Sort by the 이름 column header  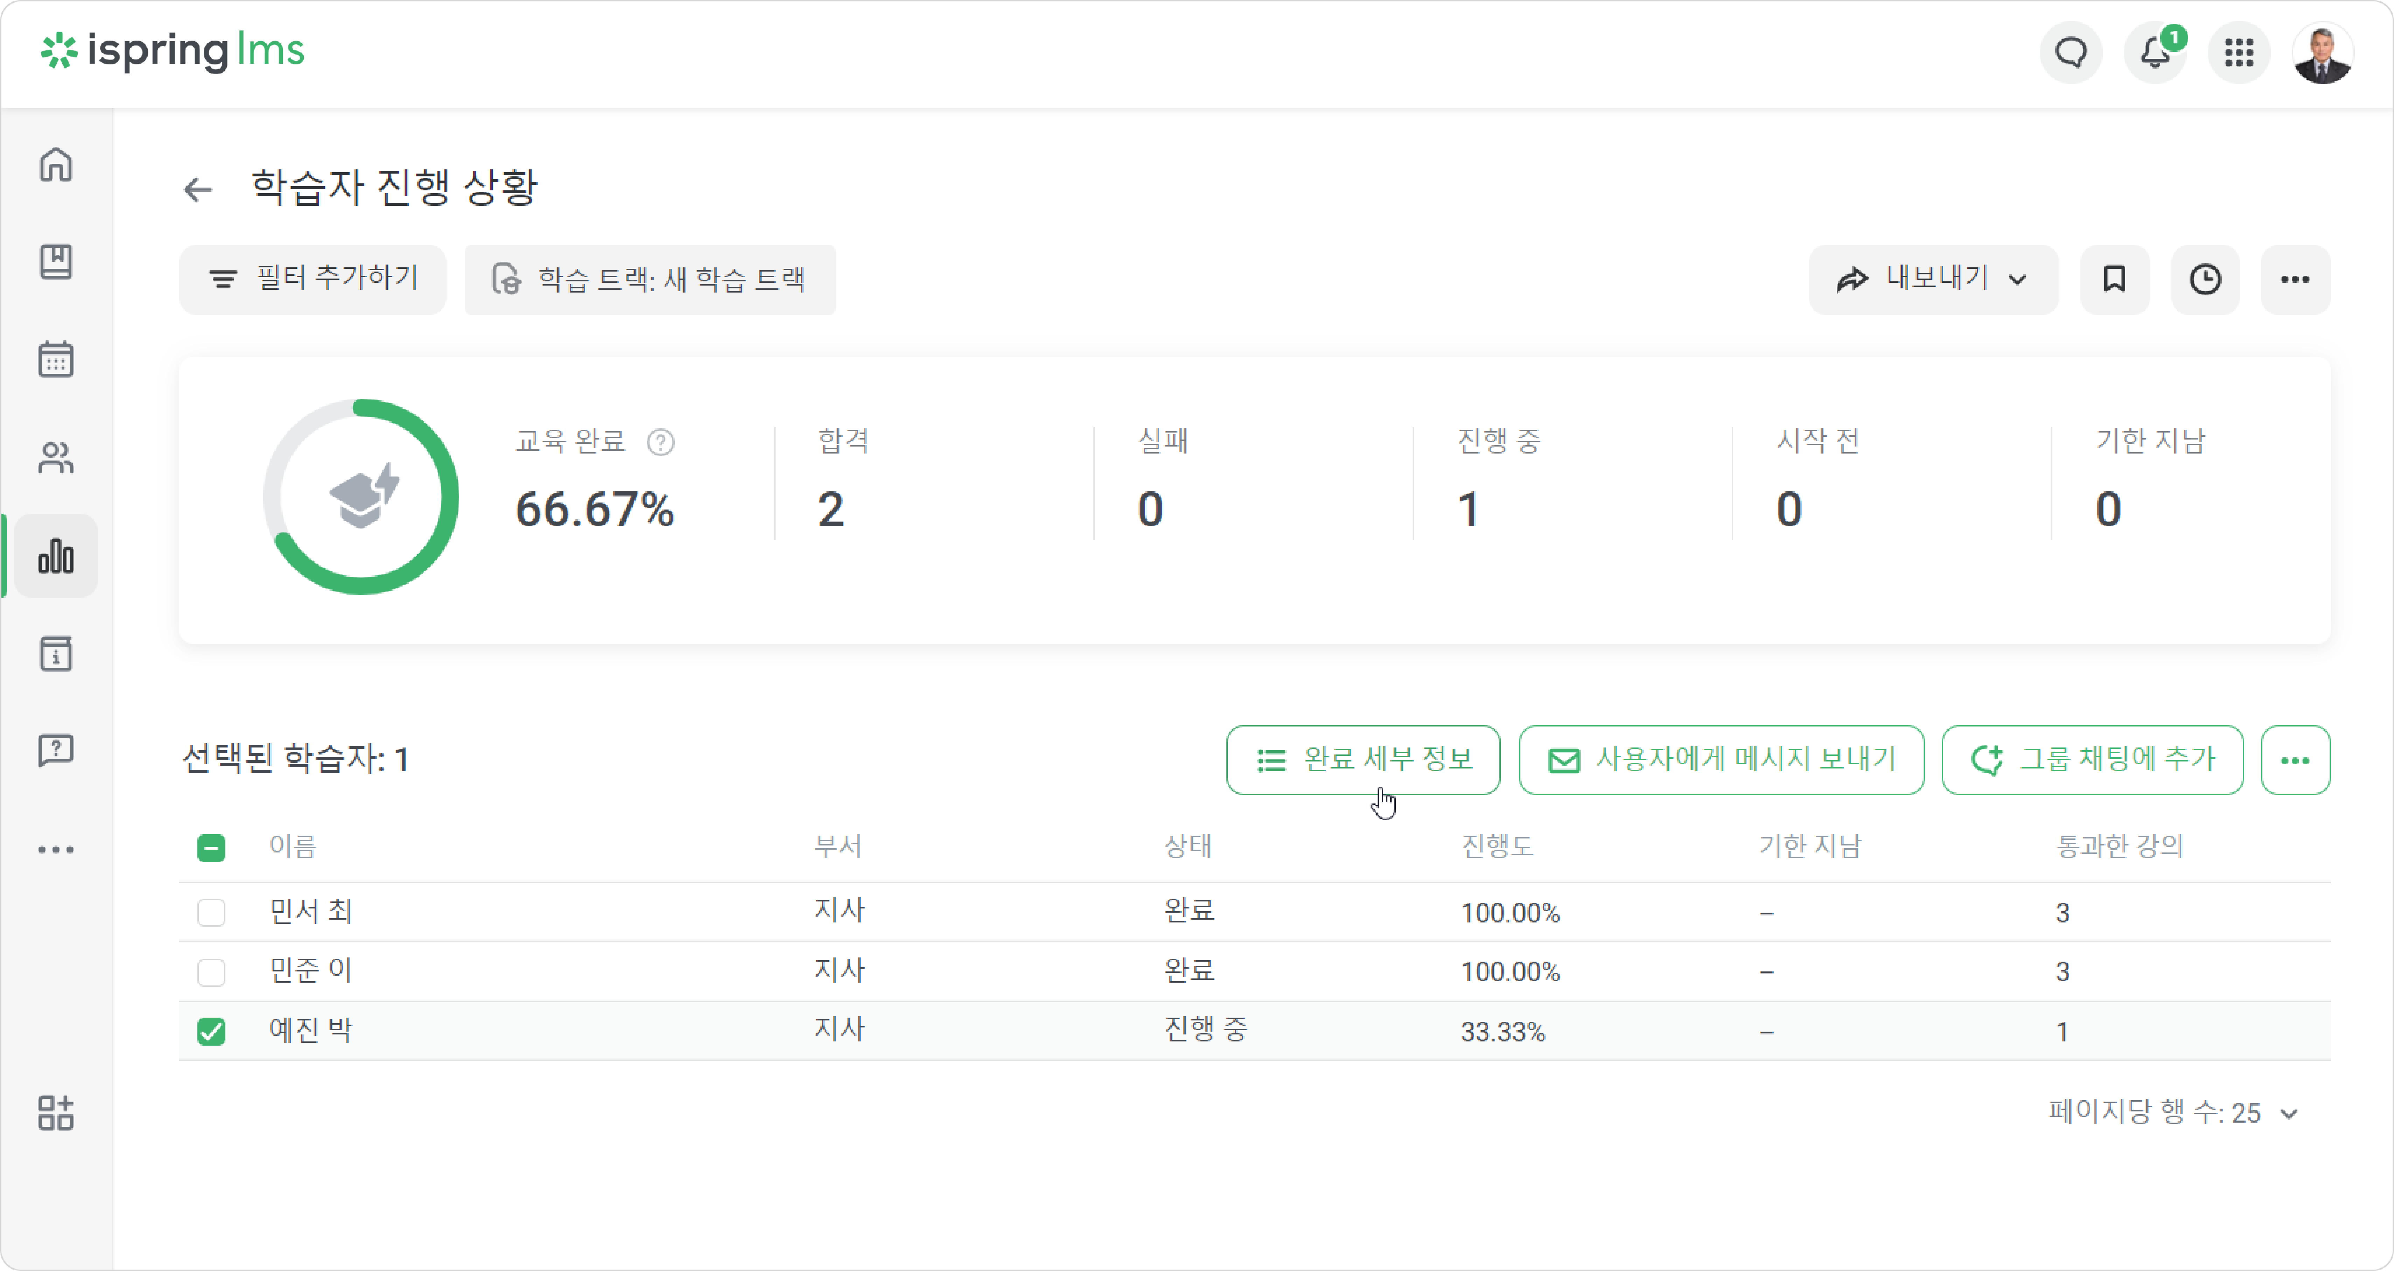pyautogui.click(x=293, y=847)
